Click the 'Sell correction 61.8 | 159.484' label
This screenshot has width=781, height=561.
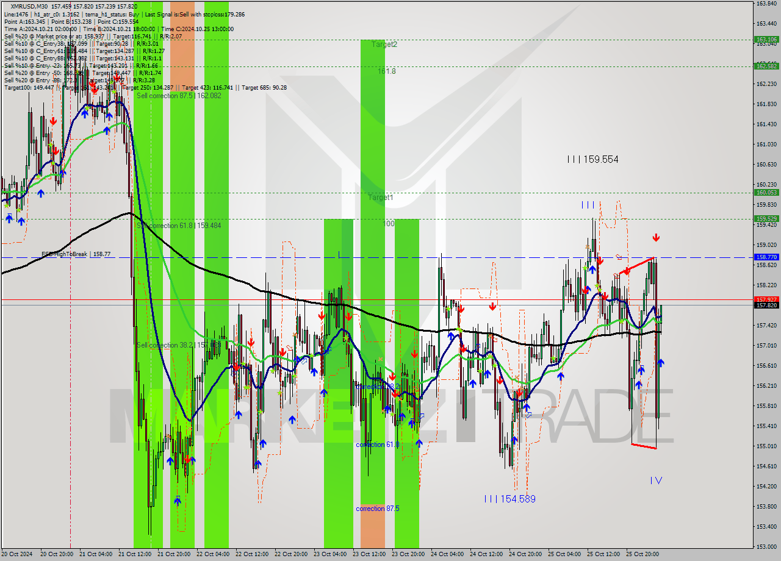pyautogui.click(x=179, y=226)
